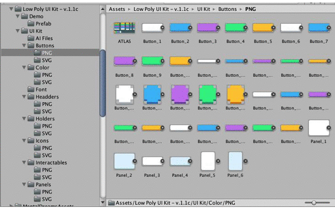Viewport: 335px width, 209px height.
Task: Collapse the Interactables folder triangle
Action: tap(24, 162)
